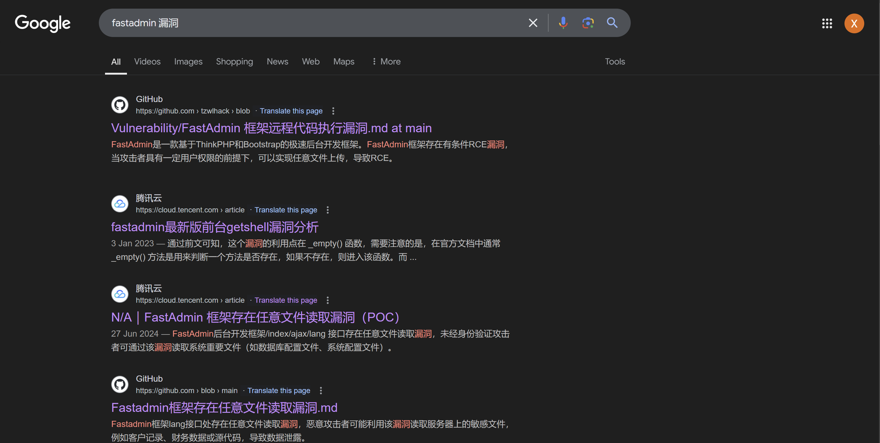Click the github.com › tzwlhack › blob URL
The height and width of the screenshot is (443, 880).
pyautogui.click(x=193, y=111)
